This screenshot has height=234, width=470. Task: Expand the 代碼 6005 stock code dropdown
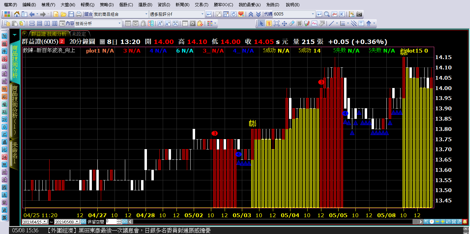pyautogui.click(x=313, y=14)
